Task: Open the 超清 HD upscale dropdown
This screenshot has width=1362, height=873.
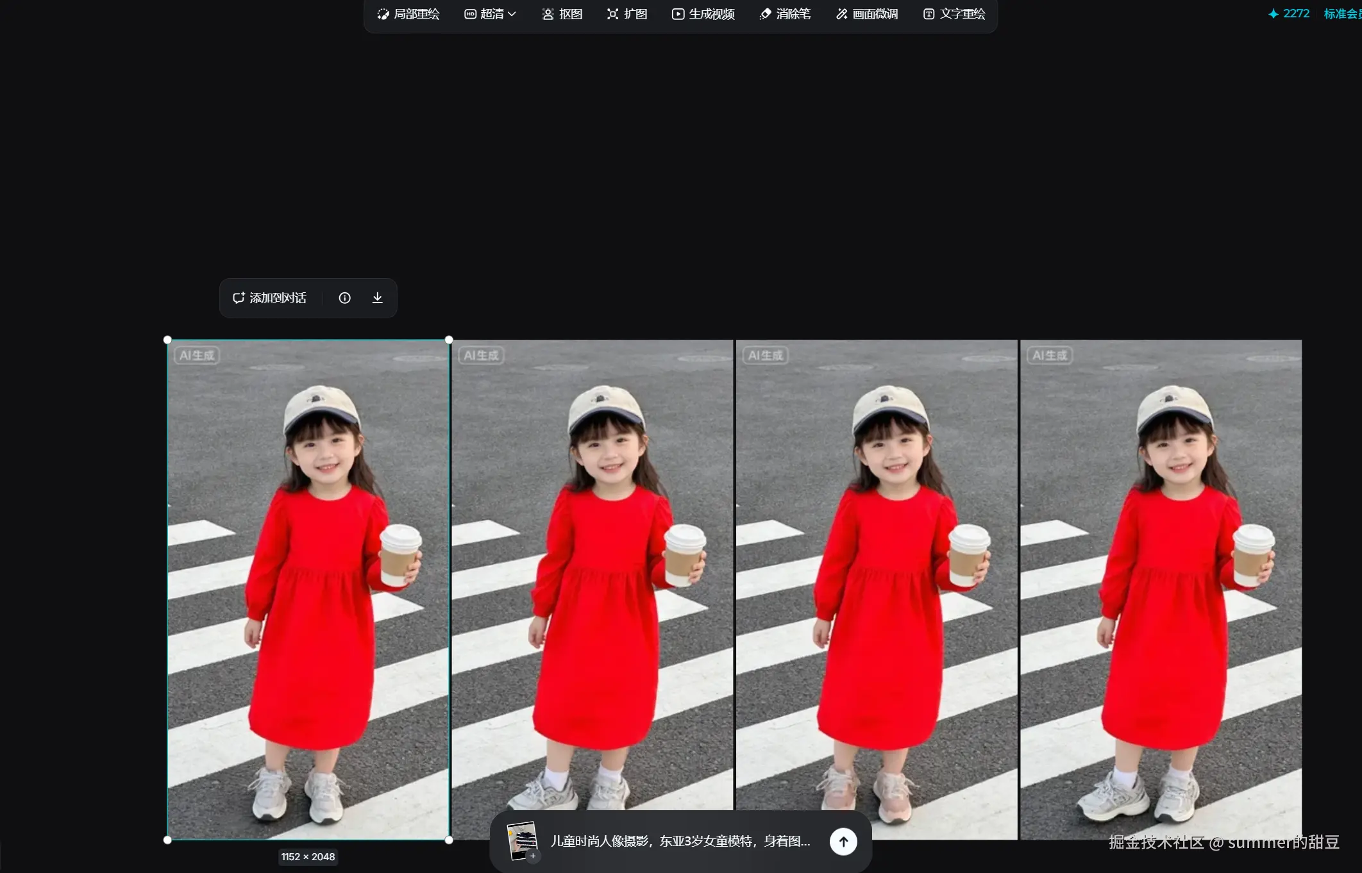Action: [490, 14]
